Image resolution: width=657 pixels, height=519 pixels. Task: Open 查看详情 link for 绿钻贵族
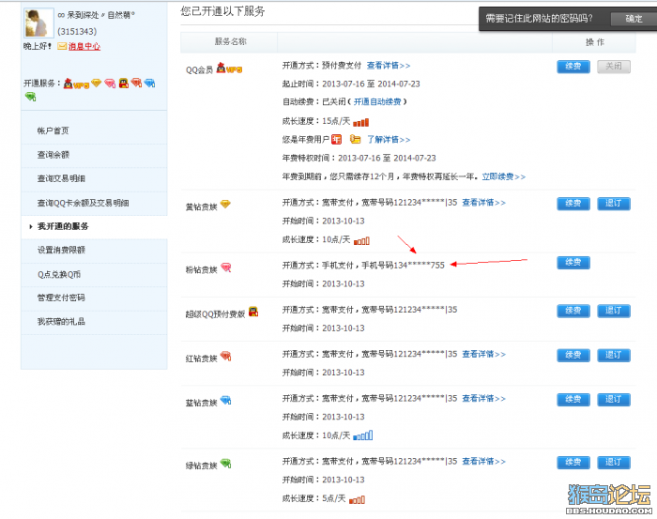483,462
